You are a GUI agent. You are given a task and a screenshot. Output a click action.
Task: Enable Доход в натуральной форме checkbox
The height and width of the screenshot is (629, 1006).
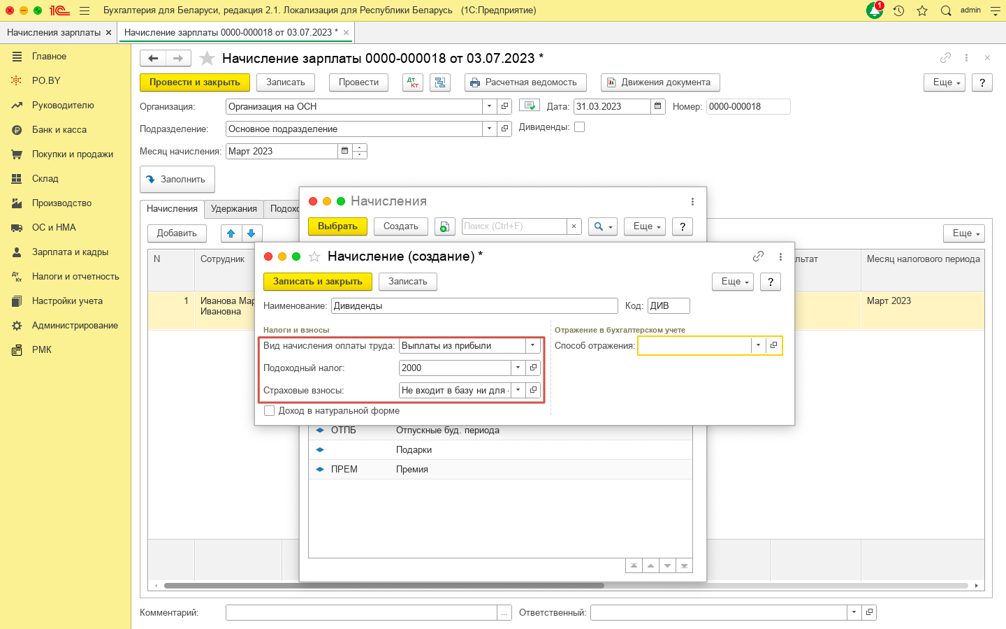pyautogui.click(x=269, y=411)
